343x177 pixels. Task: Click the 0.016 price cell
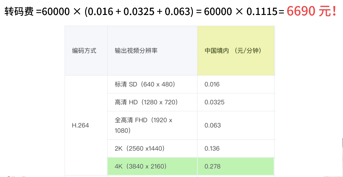(212, 84)
